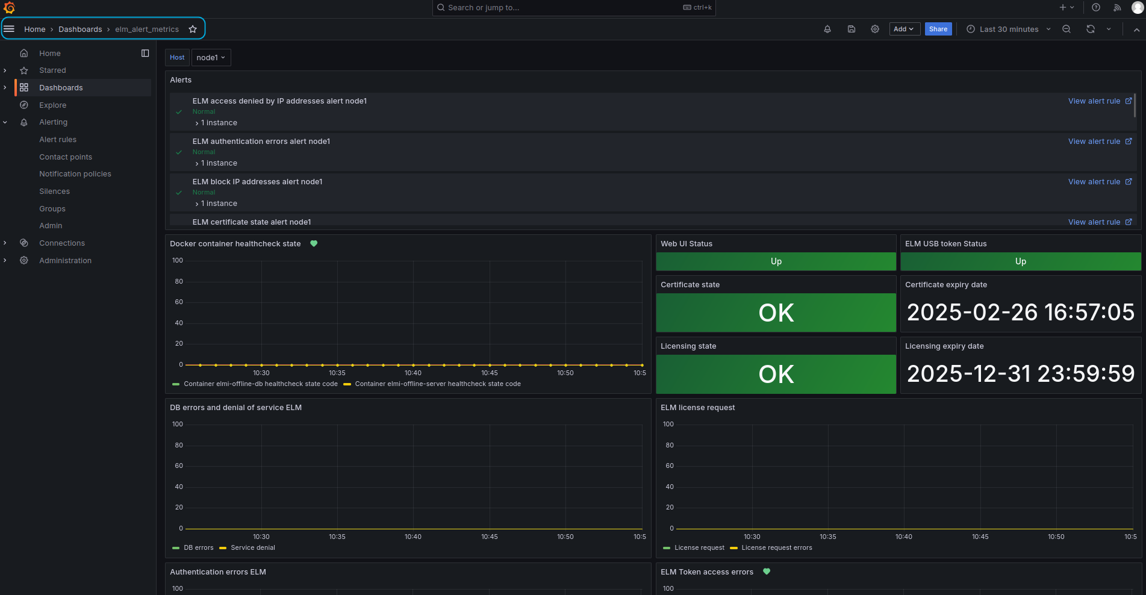Expand 1 instance under ELM authentication errors alert
The width and height of the screenshot is (1146, 595).
click(x=218, y=163)
